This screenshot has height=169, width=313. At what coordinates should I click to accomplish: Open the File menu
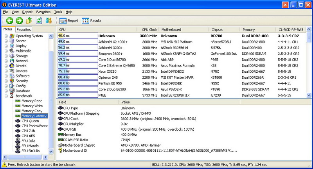[5, 12]
